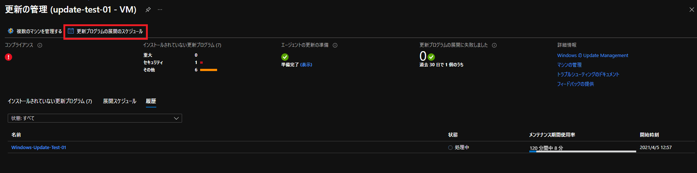The height and width of the screenshot is (173, 697).
Task: Click the red compliance alert icon
Action: click(x=8, y=57)
